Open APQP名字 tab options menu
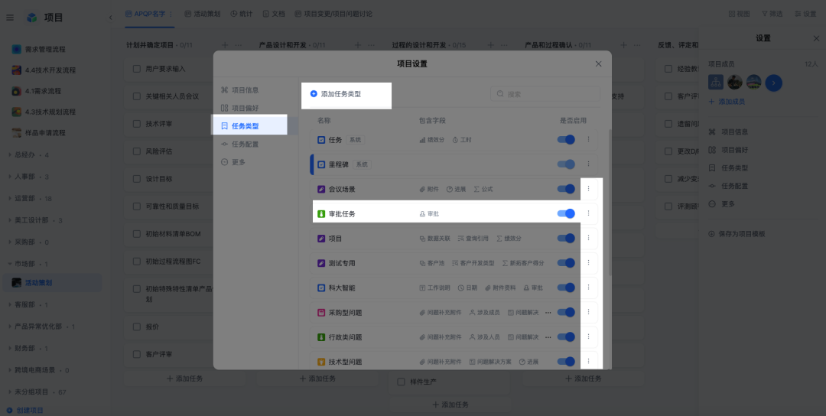Viewport: 826px width, 416px height. coord(171,15)
